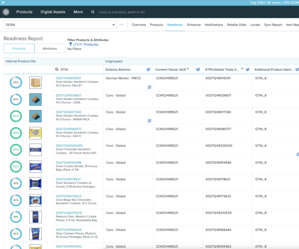Click 89% readiness ring for 00071249173633
The width and height of the screenshot is (299, 249).
(16, 200)
